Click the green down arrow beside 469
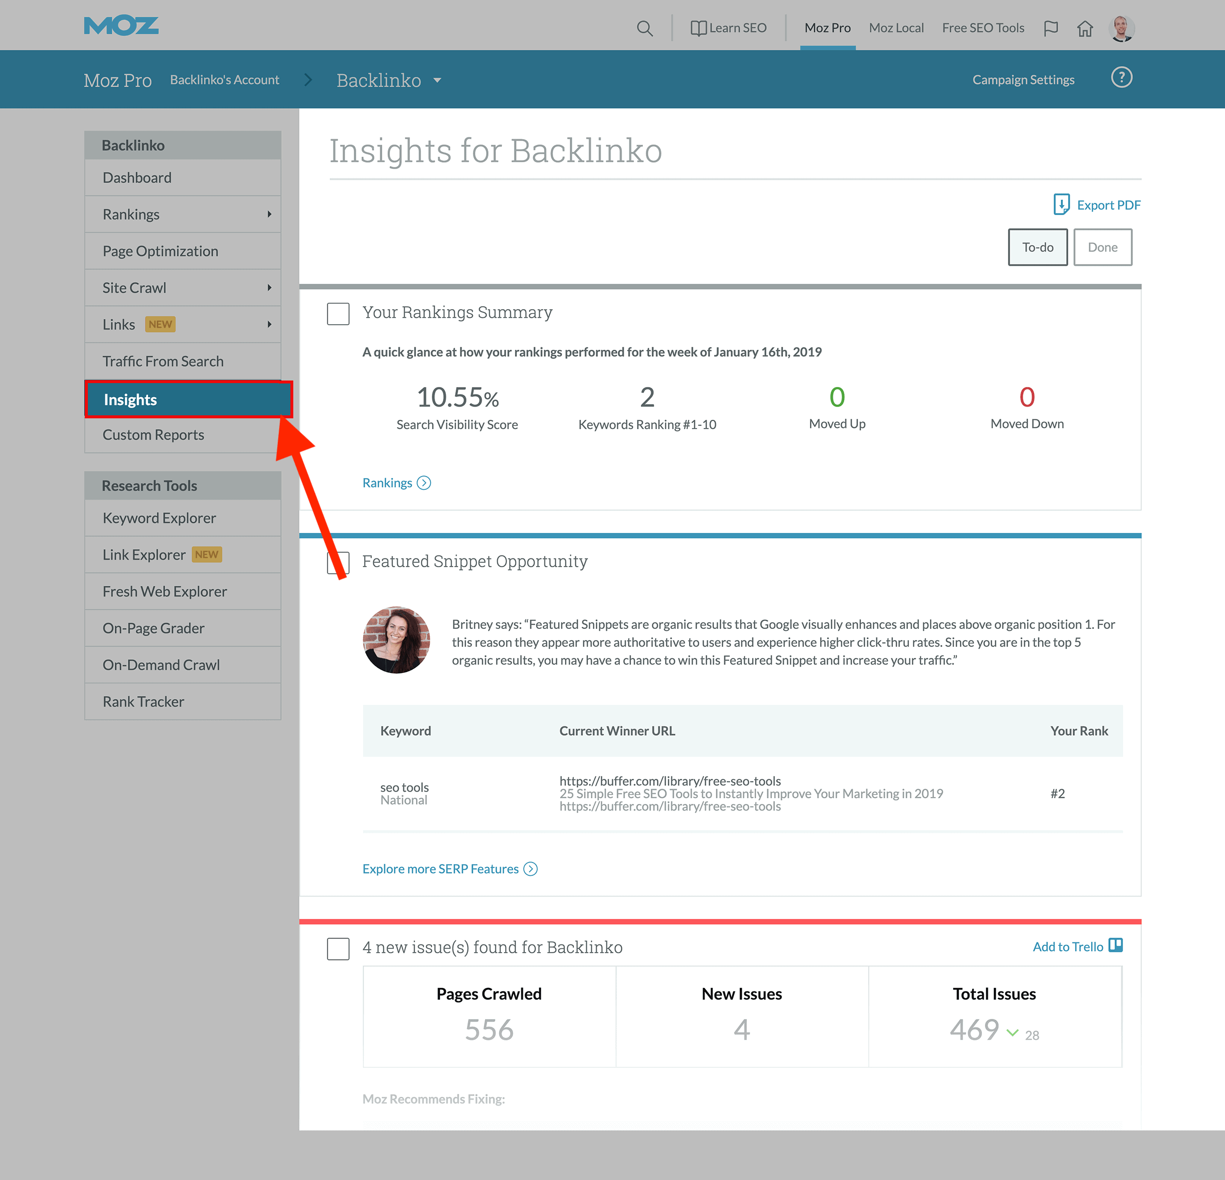 click(x=1012, y=1032)
